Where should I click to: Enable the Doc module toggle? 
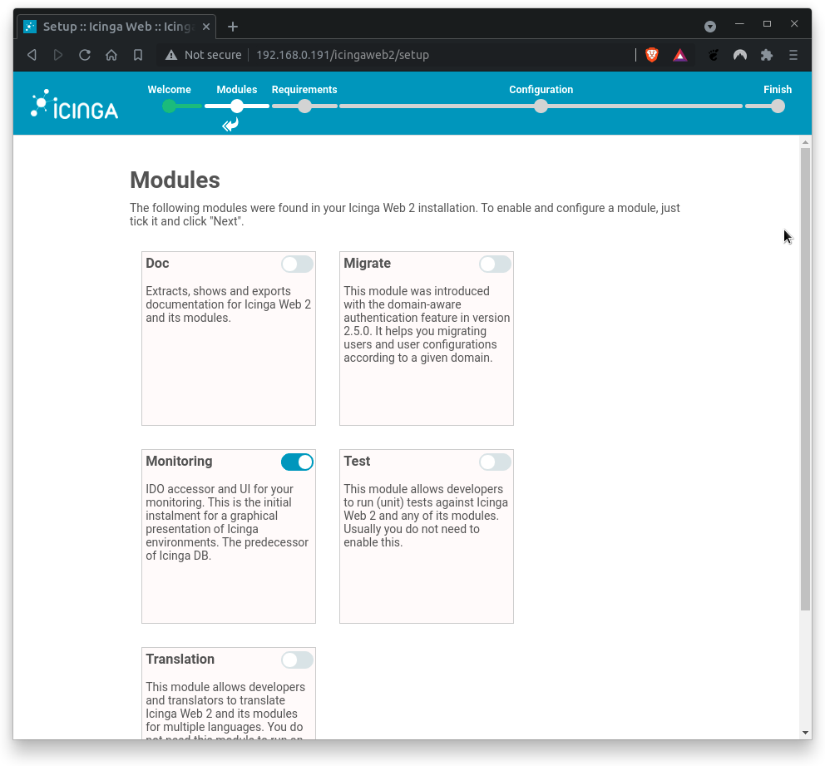(x=297, y=264)
